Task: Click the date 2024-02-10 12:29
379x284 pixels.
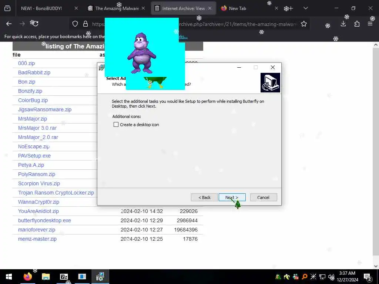Action: 142,220
